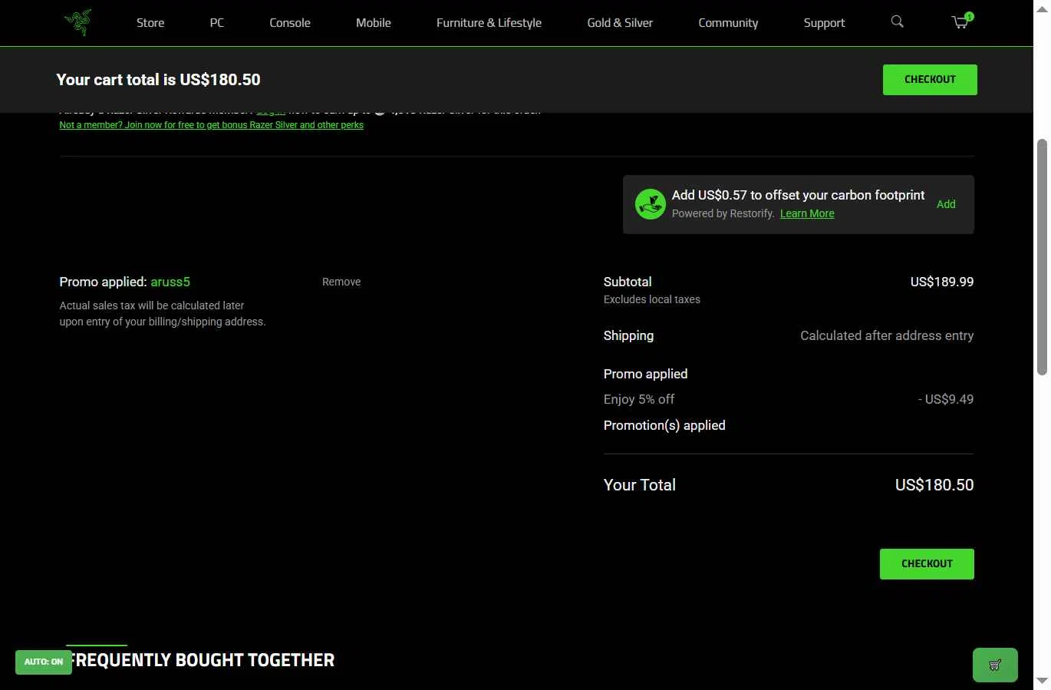Screen dimensions: 1051x690
Task: Toggle the AUTO: ON badge
Action: pyautogui.click(x=44, y=662)
